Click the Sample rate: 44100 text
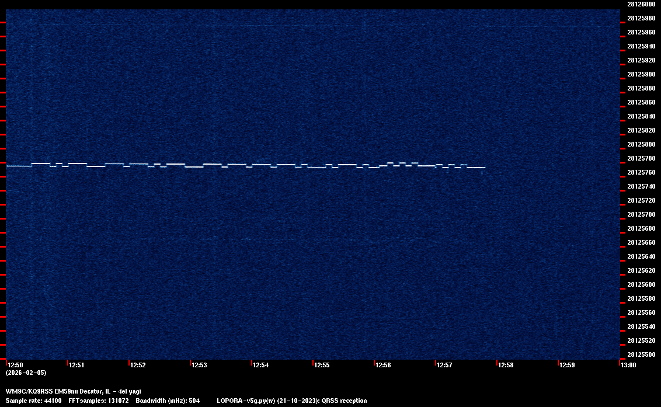The width and height of the screenshot is (661, 407). (34, 401)
